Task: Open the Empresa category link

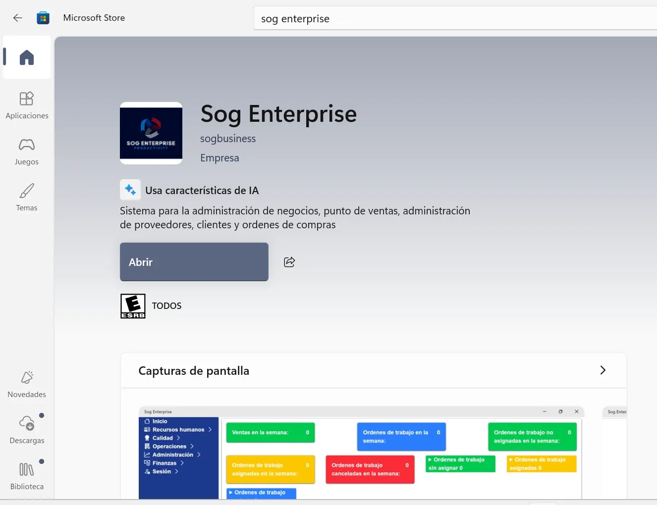Action: pyautogui.click(x=219, y=158)
